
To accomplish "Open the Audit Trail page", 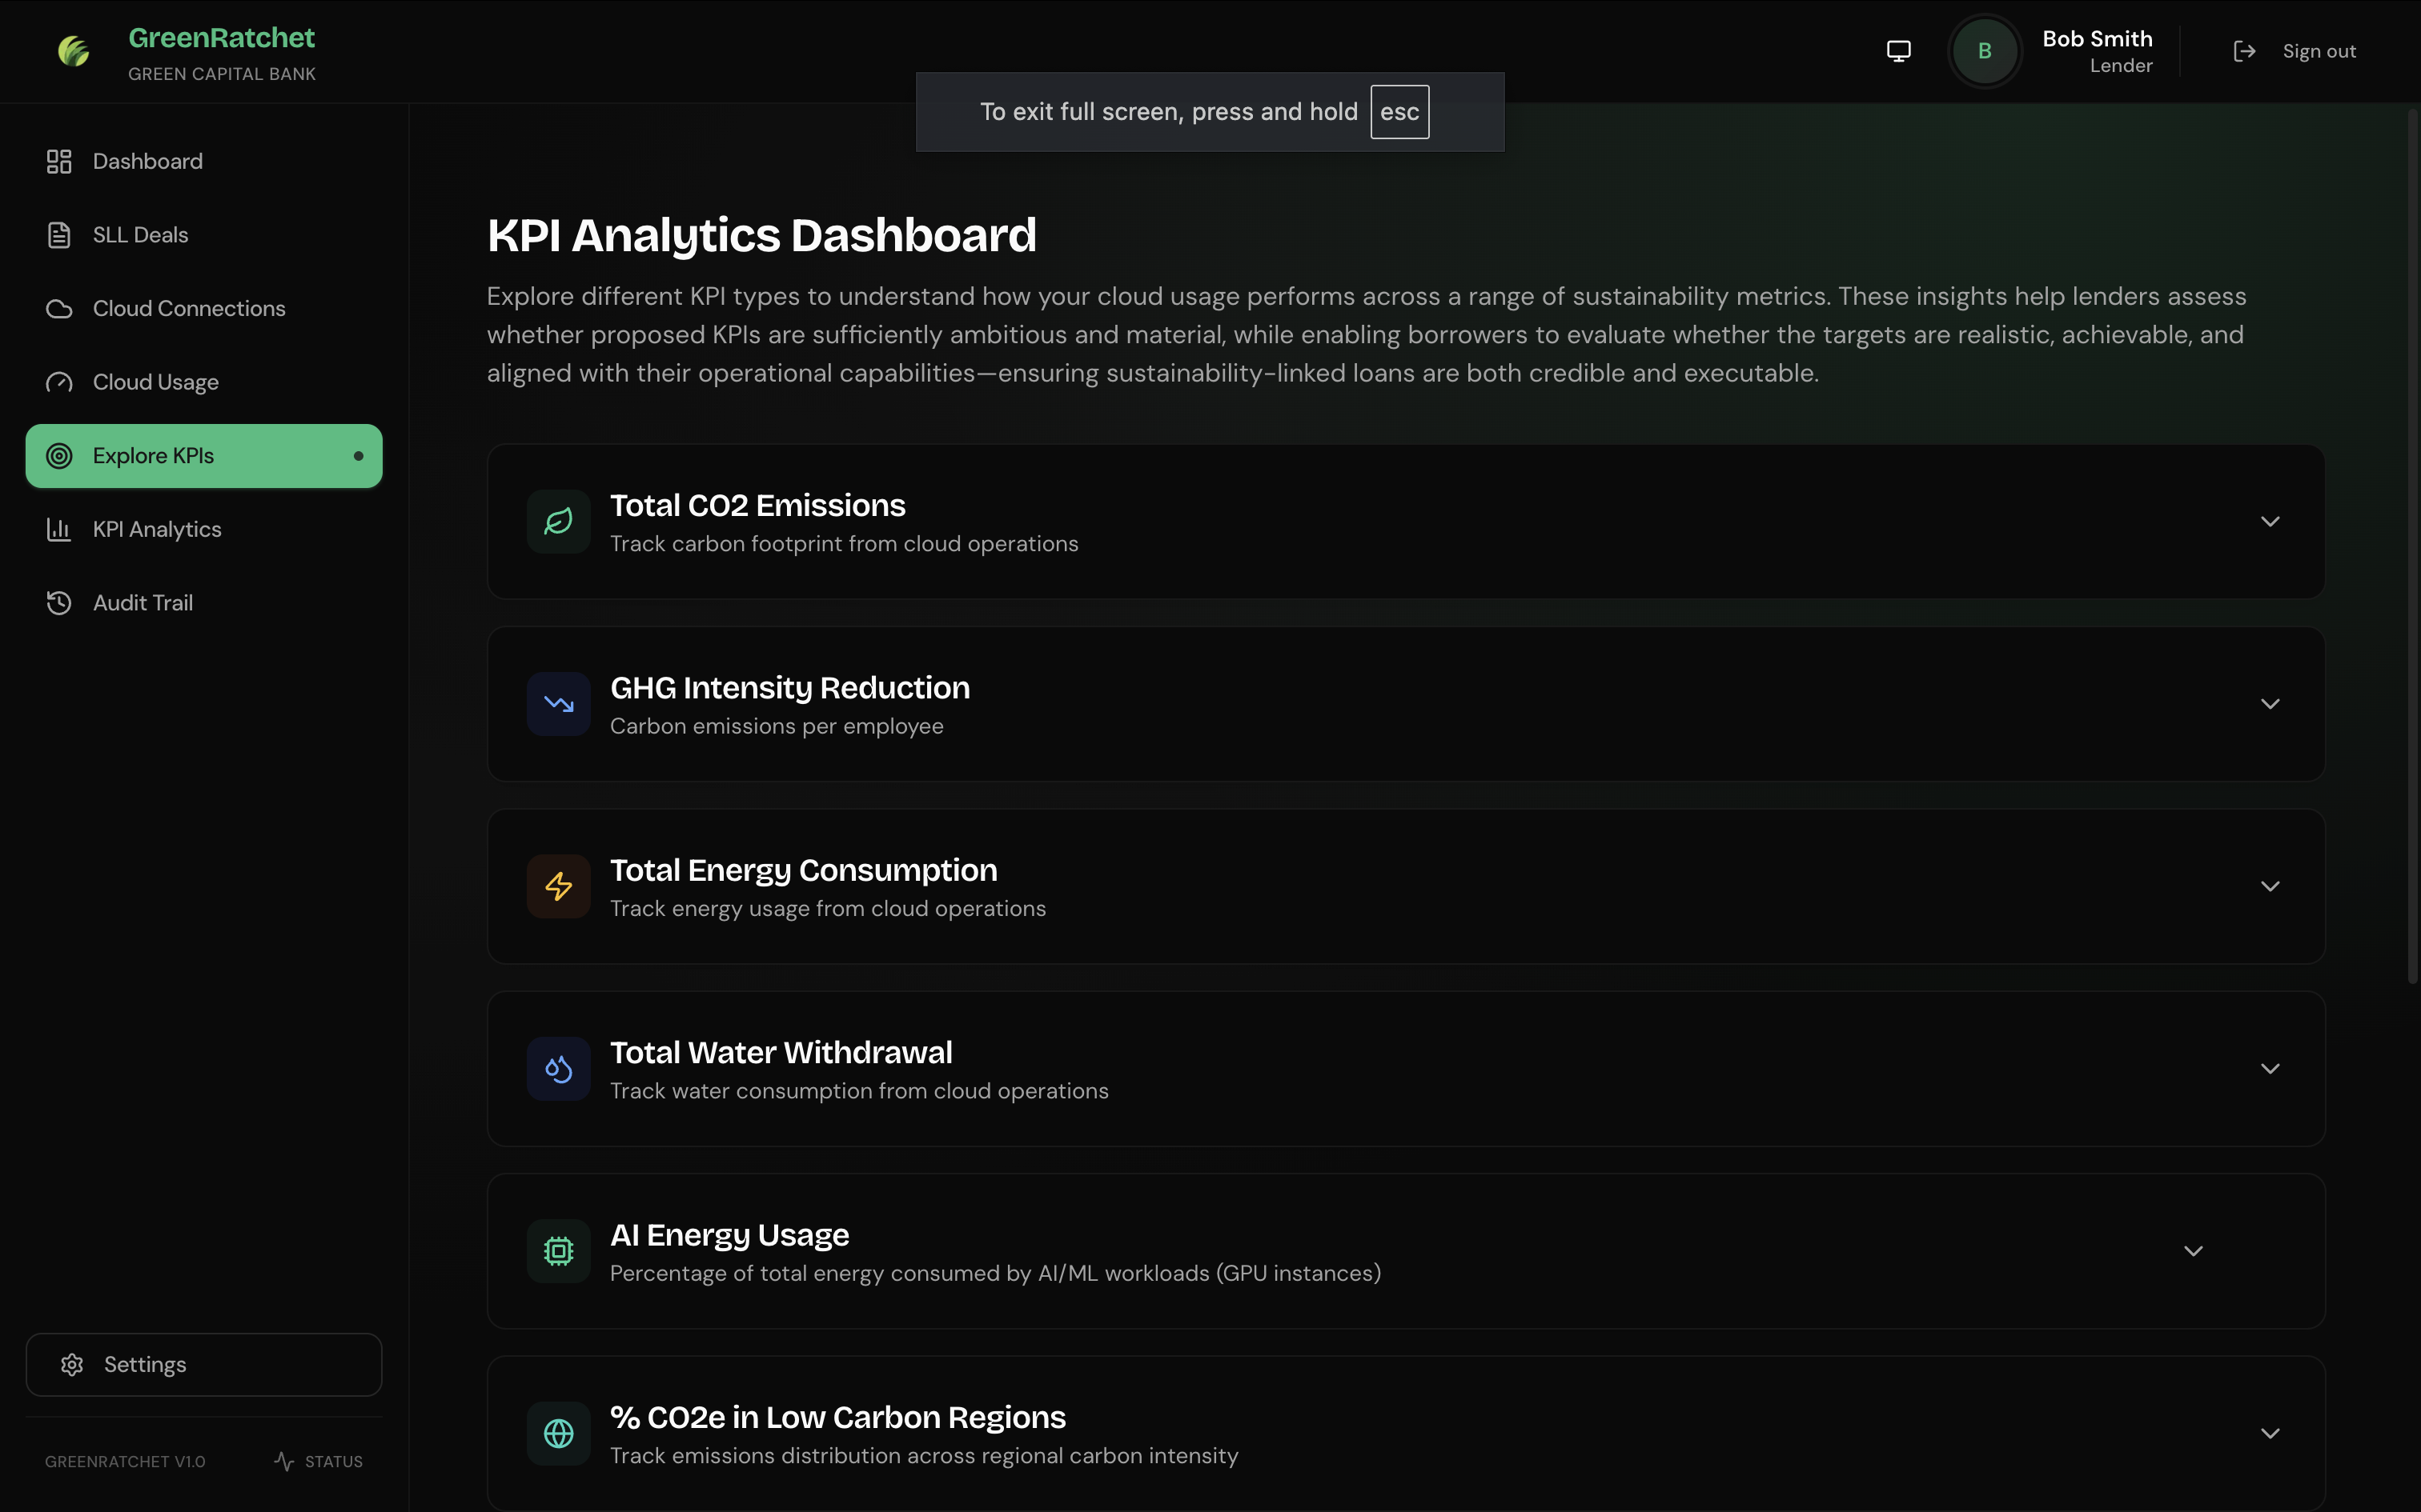I will pyautogui.click(x=142, y=603).
